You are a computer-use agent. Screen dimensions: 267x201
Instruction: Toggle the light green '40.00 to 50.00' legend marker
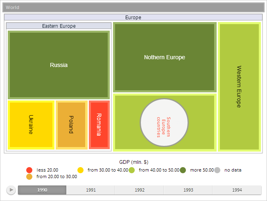coord(132,170)
